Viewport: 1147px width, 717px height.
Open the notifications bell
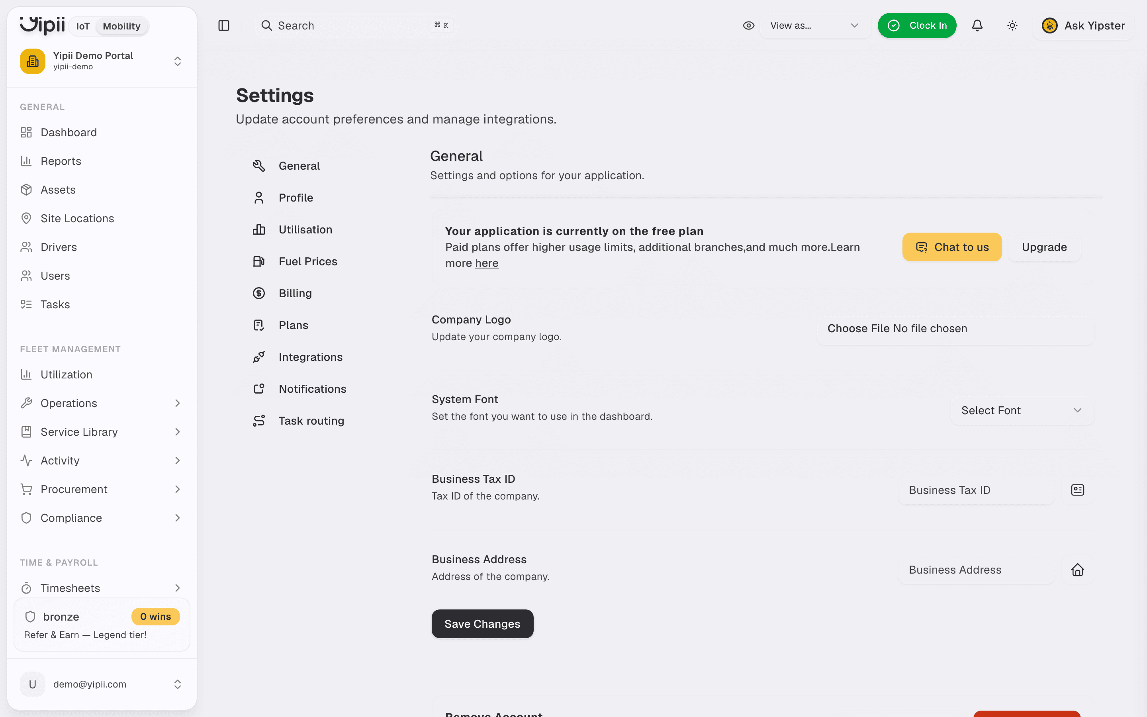(977, 25)
